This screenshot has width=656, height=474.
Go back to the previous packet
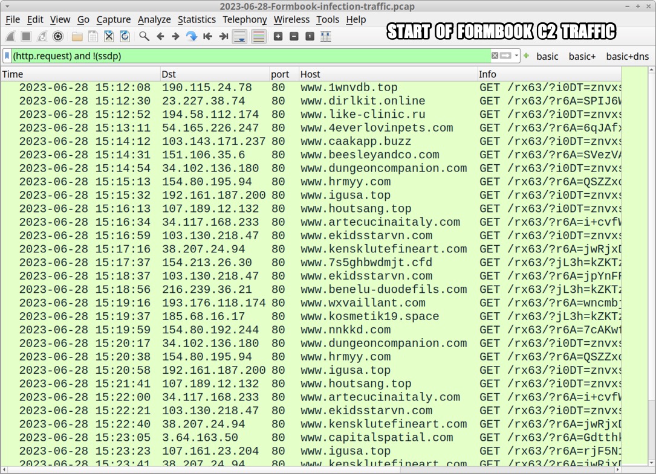pos(160,36)
